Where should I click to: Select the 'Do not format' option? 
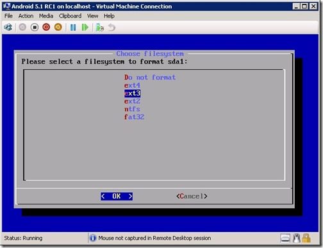[x=150, y=78]
